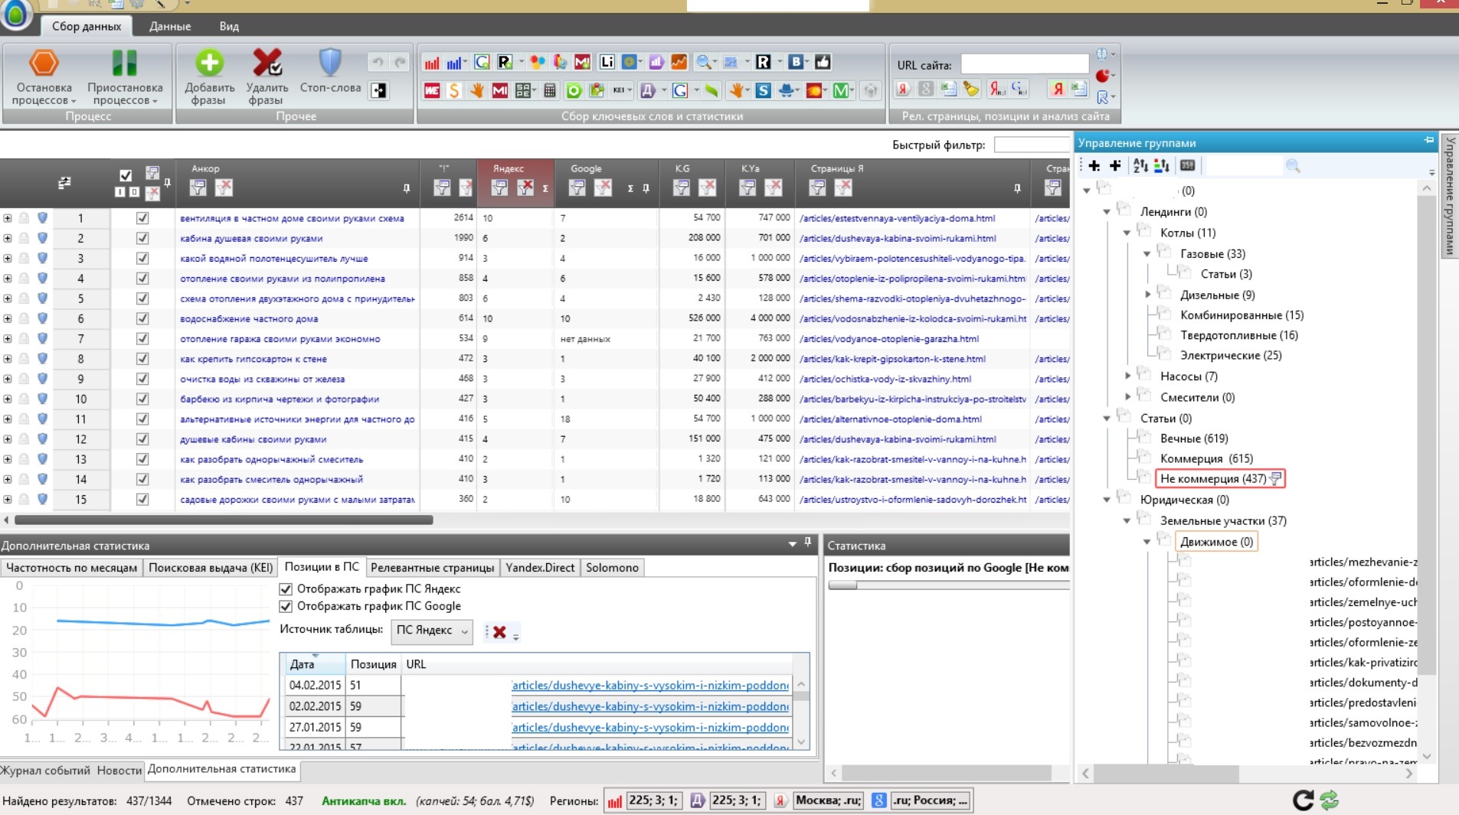Click the calculator icon in the toolbar
Viewport: 1459px width, 815px height.
click(x=549, y=90)
